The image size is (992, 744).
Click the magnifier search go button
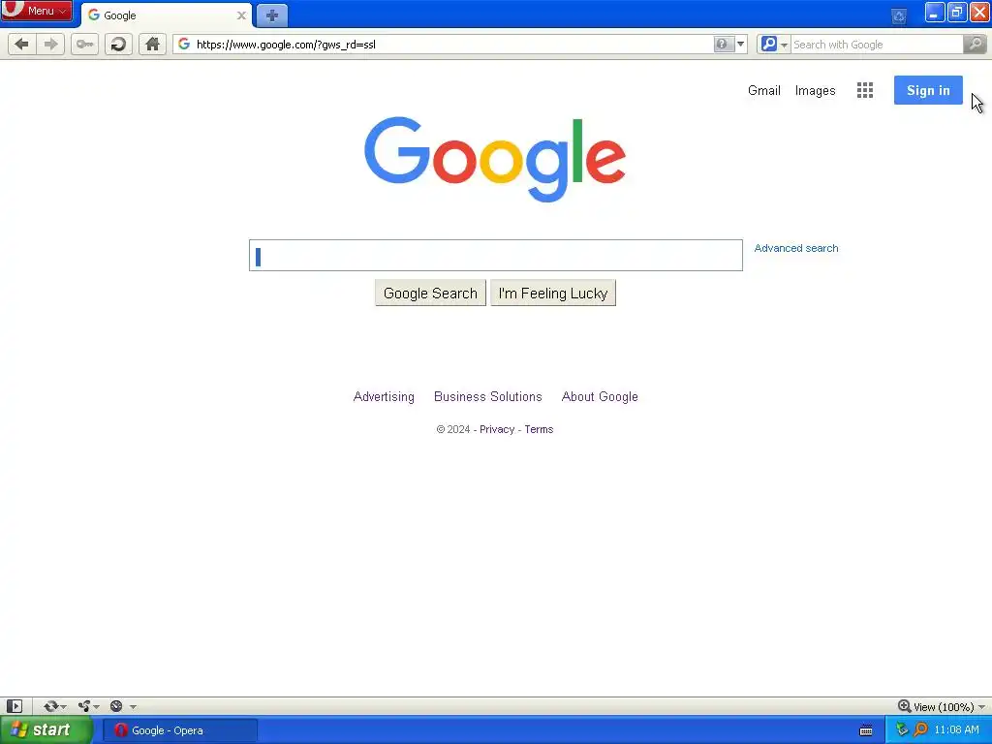(975, 45)
